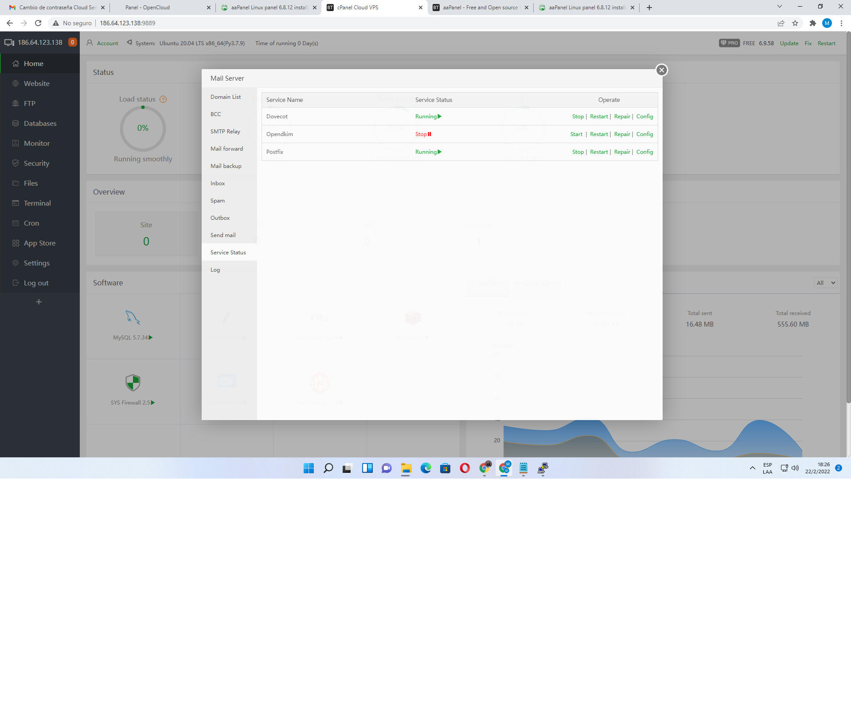Open the All dropdown in the Software panel
The width and height of the screenshot is (851, 709).
[x=825, y=283]
